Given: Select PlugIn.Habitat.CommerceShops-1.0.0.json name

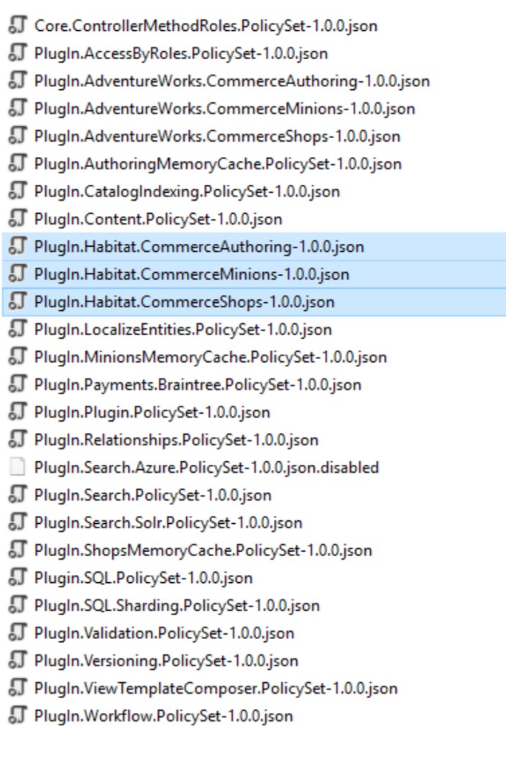Looking at the screenshot, I should (x=184, y=302).
